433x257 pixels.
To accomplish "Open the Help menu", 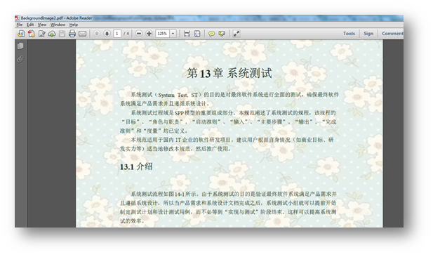I will point(74,25).
